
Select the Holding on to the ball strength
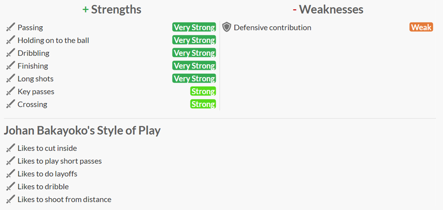pos(53,40)
